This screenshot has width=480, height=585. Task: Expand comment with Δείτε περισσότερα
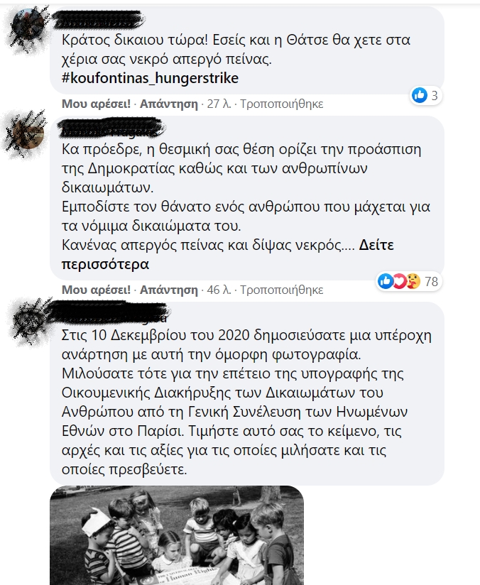[227, 254]
